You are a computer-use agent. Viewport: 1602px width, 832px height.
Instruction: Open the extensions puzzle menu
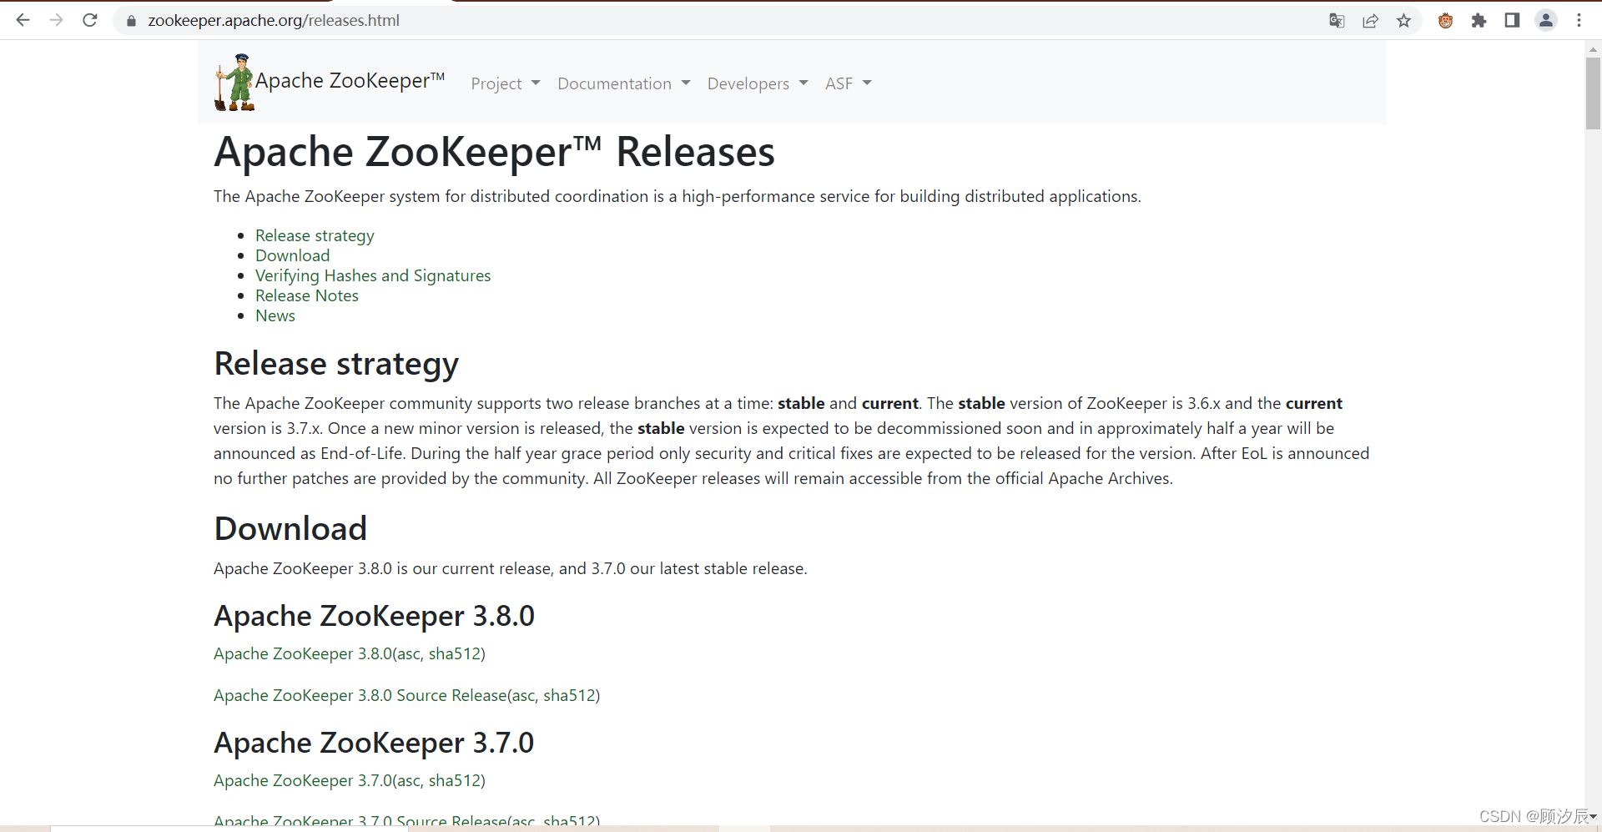[x=1479, y=21]
